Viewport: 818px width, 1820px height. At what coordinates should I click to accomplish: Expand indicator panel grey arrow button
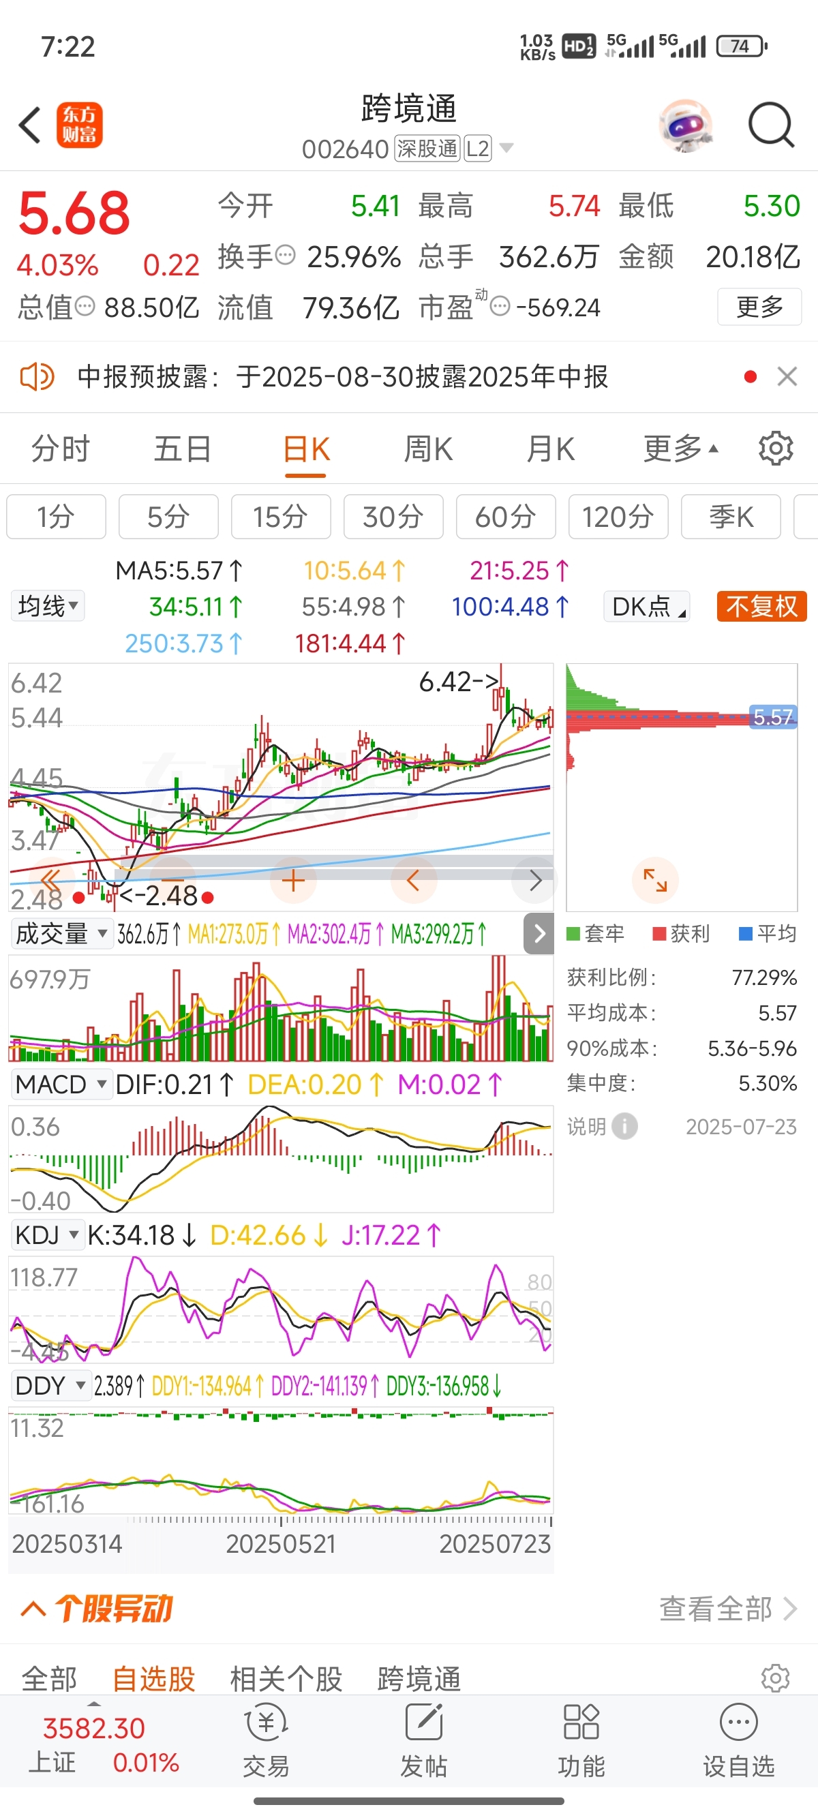pyautogui.click(x=539, y=933)
